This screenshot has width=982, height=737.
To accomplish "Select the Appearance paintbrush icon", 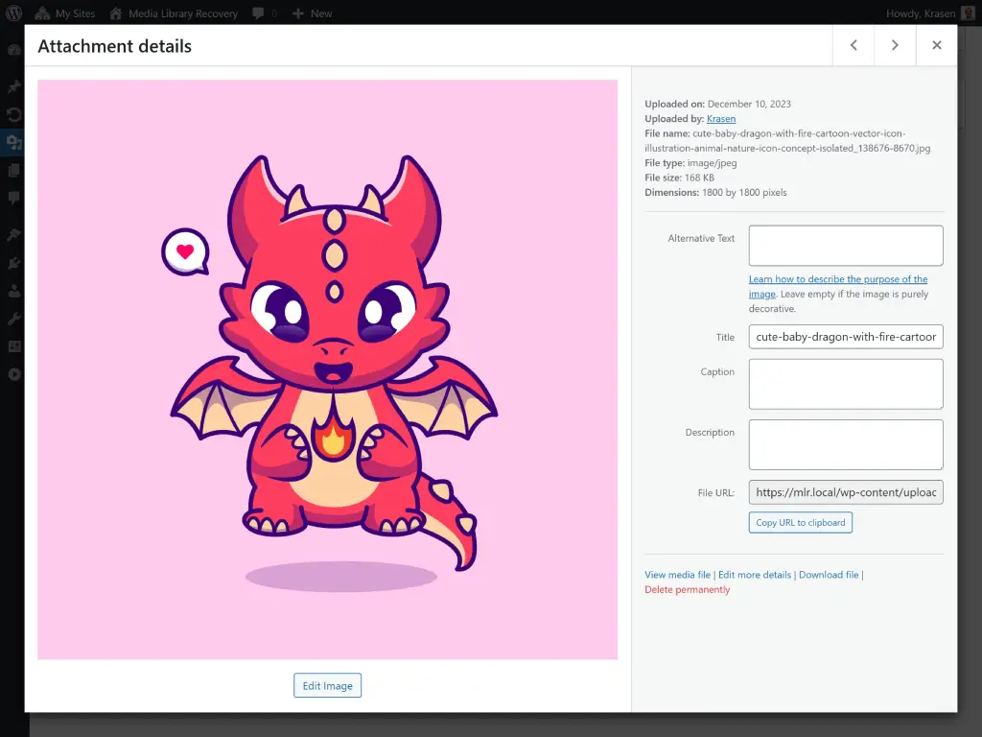I will click(13, 234).
